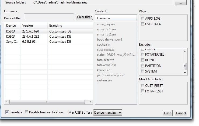Sort firmware by the Version column
Screen dimensions: 199x126
coord(34,26)
